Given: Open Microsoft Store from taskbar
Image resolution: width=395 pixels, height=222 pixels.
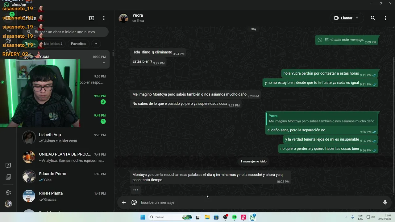Looking at the screenshot, I should pyautogui.click(x=216, y=217).
